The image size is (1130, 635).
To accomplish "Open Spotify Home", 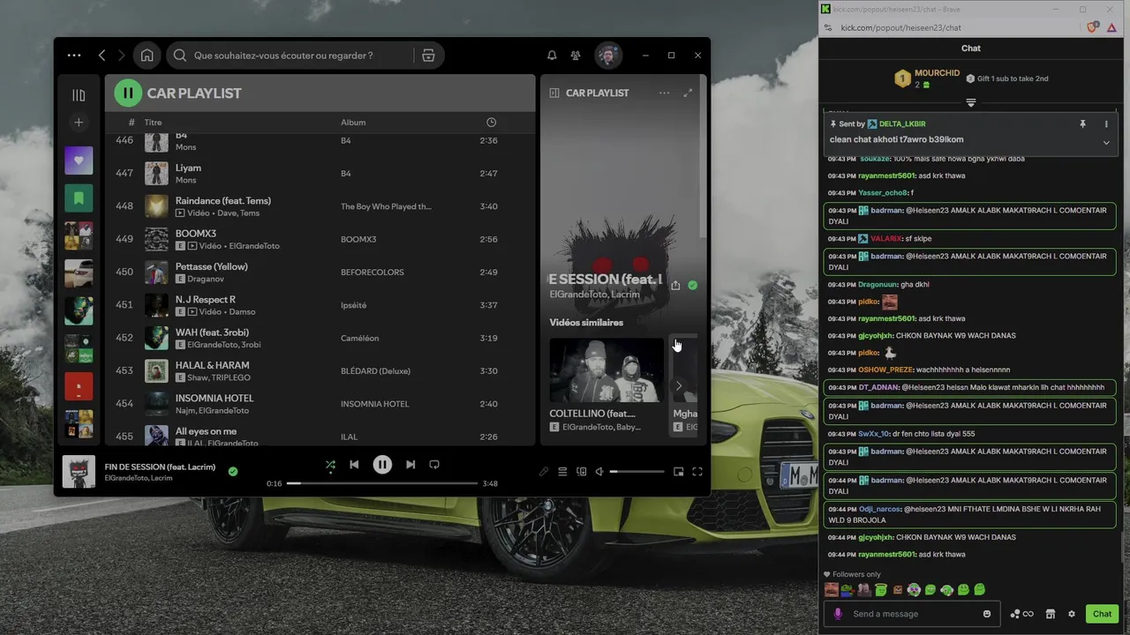I will 147,56.
